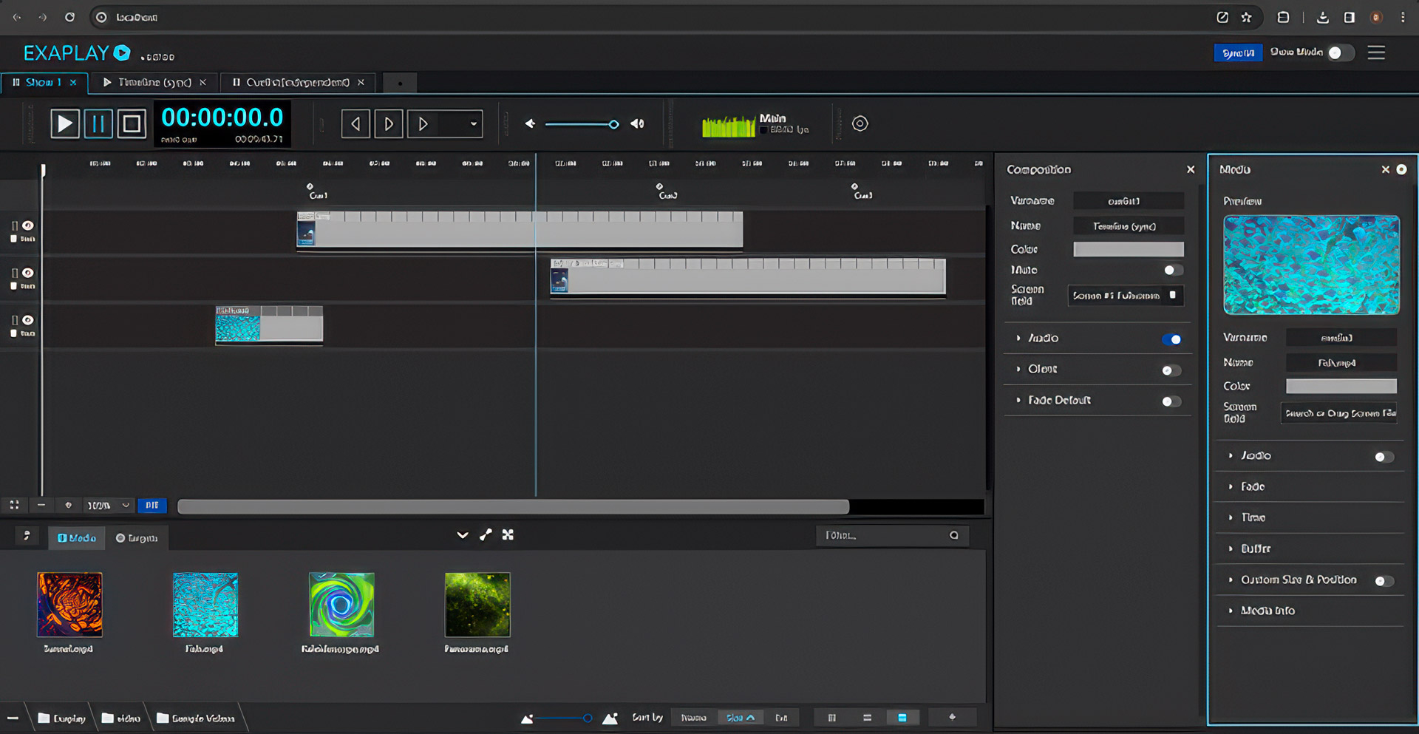Open the Cuelist tab

coord(296,82)
